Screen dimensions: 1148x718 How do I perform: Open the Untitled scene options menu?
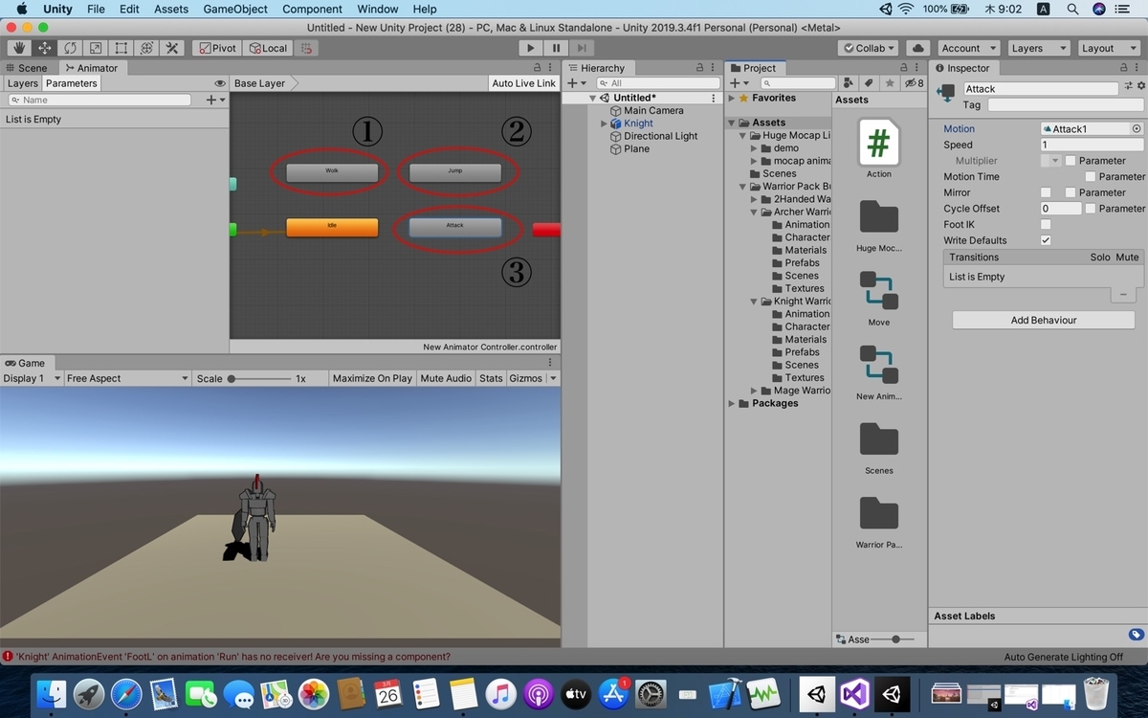tap(714, 98)
